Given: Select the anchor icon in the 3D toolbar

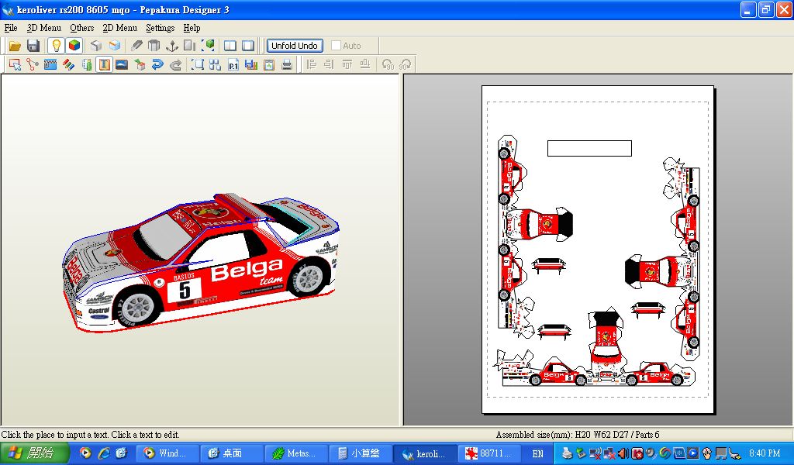Looking at the screenshot, I should pyautogui.click(x=172, y=46).
